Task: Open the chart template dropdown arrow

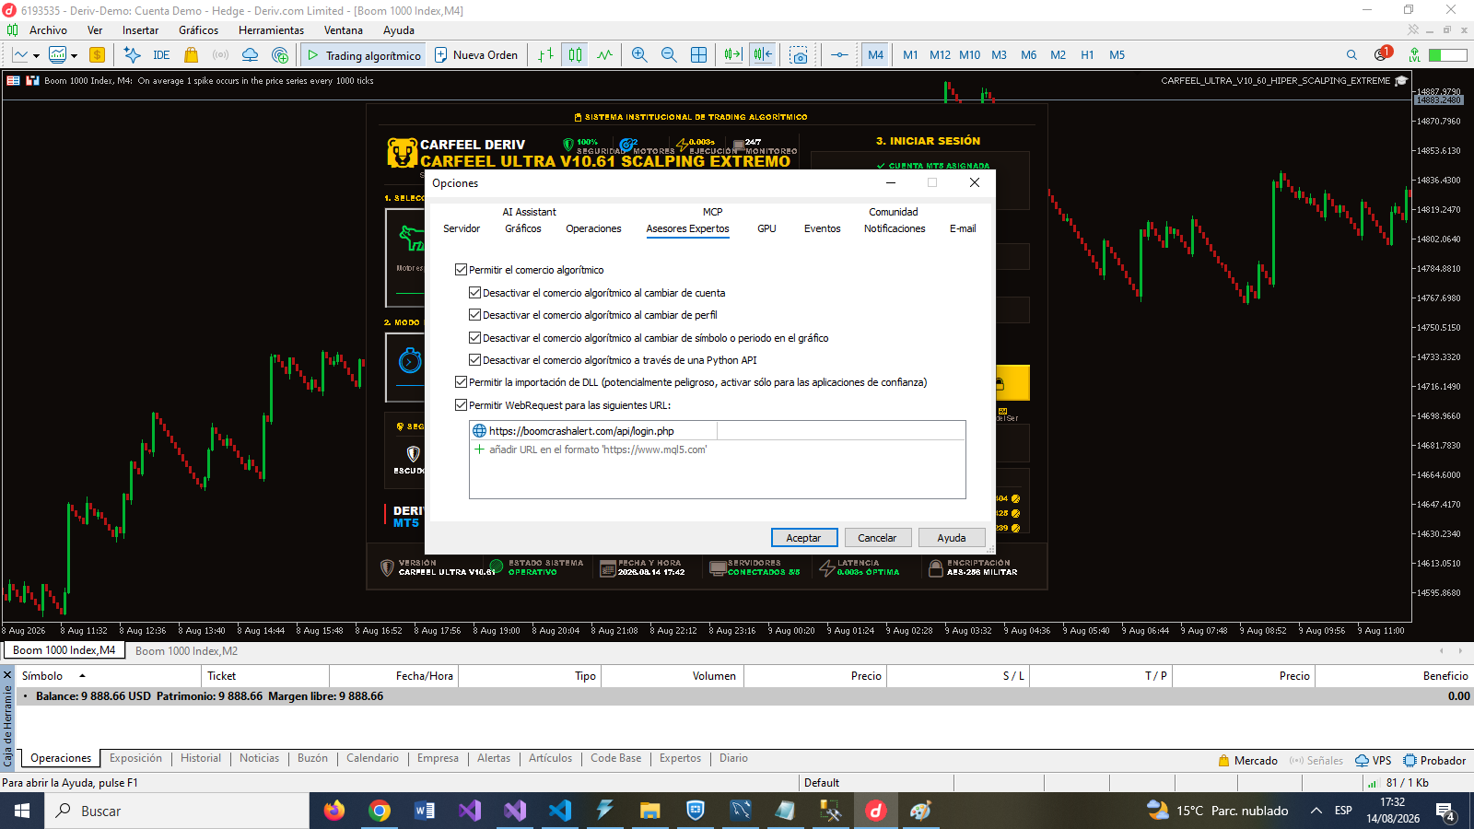Action: (x=74, y=56)
